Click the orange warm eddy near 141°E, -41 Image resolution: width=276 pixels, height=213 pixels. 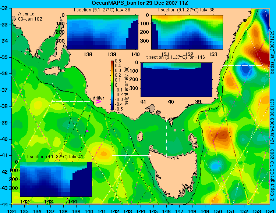click(x=104, y=154)
